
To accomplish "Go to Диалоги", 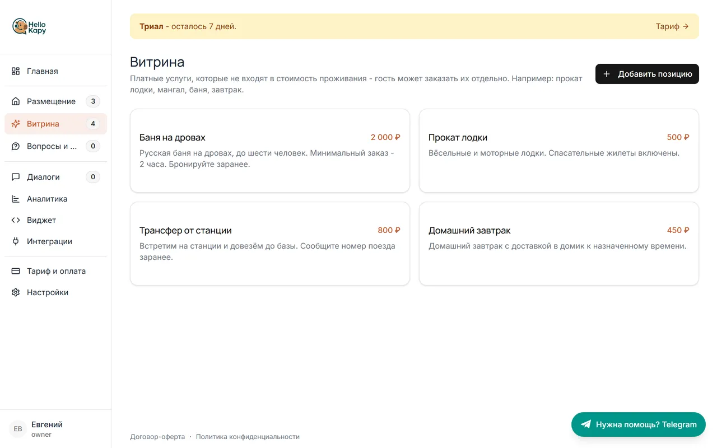I will pos(55,177).
